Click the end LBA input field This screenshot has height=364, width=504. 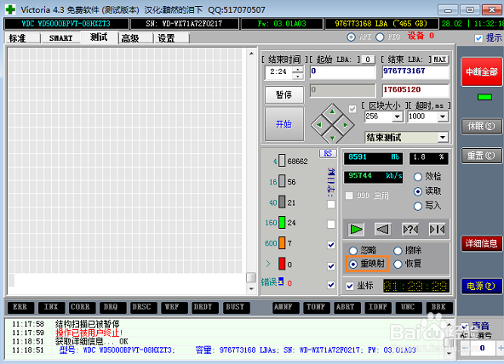[x=415, y=71]
